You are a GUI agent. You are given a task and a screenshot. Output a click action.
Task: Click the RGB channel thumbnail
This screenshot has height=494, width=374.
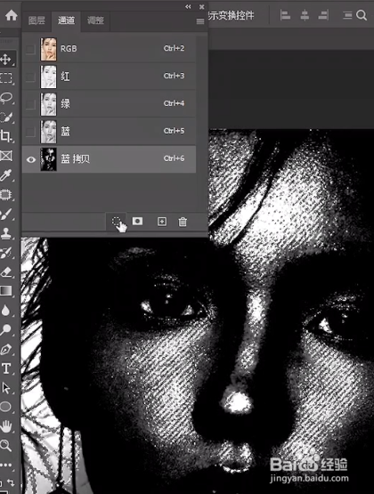click(48, 49)
